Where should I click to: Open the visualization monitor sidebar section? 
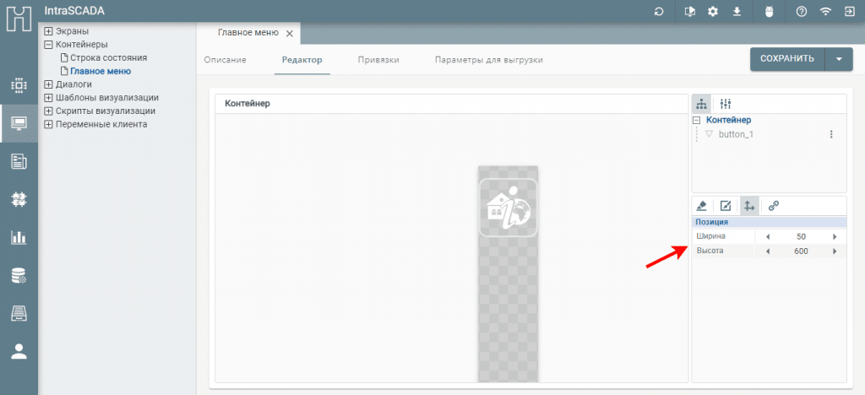19,123
